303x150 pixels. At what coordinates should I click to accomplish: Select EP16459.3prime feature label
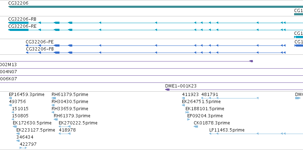coord(27,95)
